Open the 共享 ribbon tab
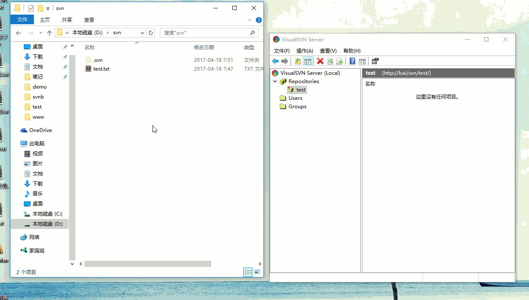 [x=67, y=20]
